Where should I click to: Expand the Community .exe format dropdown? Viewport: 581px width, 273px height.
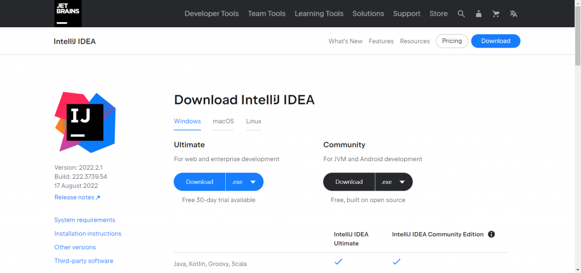394,182
